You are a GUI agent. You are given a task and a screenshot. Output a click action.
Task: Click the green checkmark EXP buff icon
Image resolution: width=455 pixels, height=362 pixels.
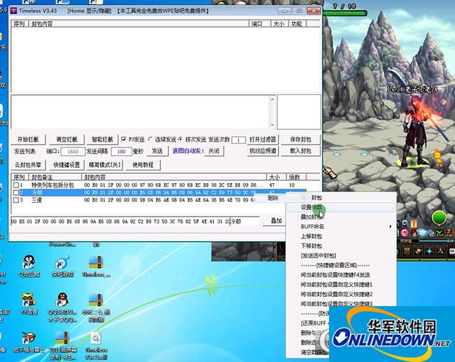(x=440, y=233)
